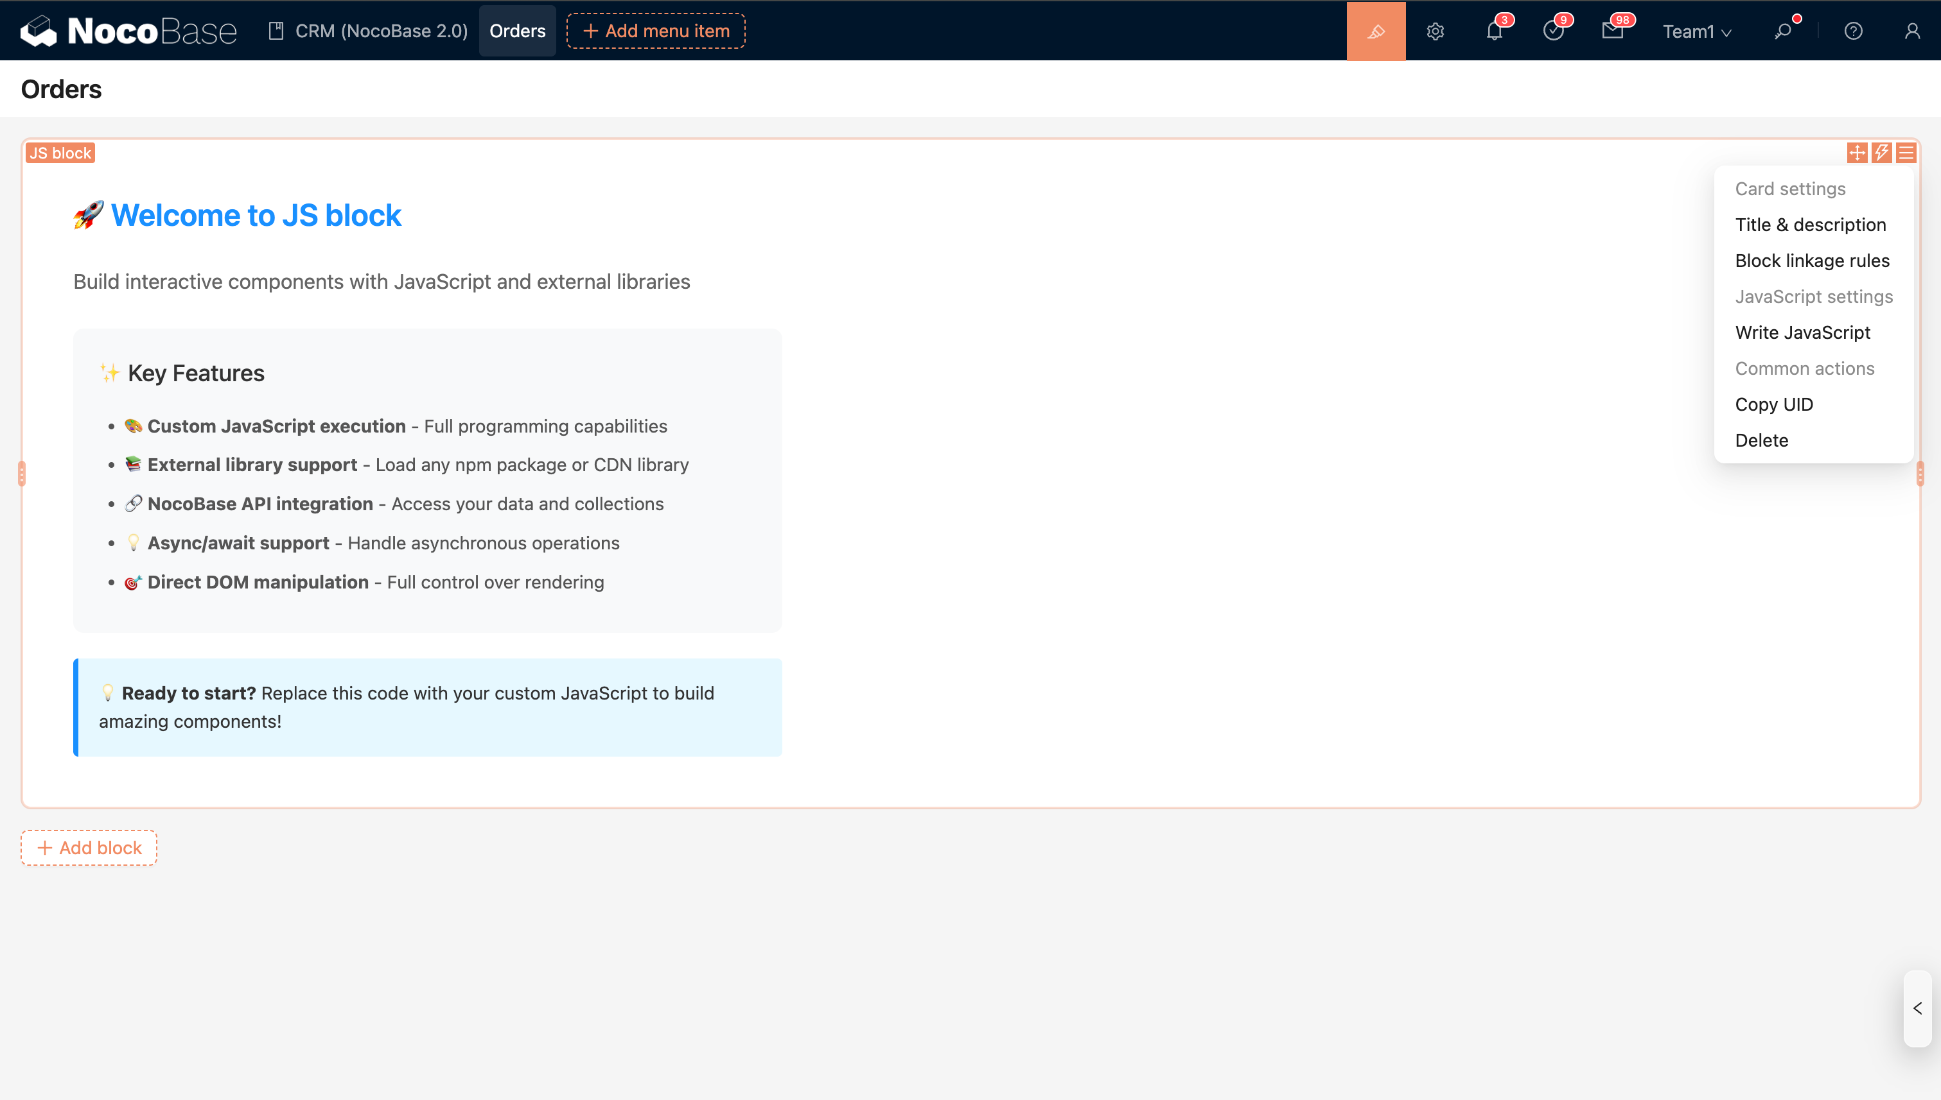
Task: Click the JS block settings menu icon
Action: coord(1906,153)
